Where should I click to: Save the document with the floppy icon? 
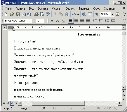pyautogui.click(x=18, y=14)
